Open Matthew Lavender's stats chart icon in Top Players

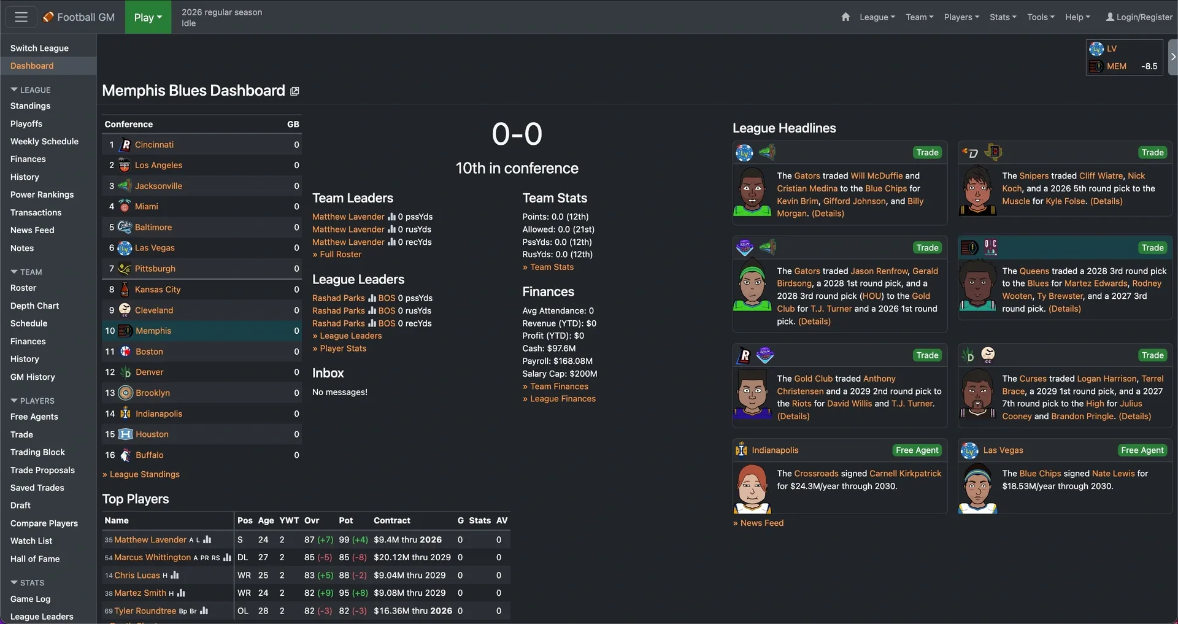207,540
